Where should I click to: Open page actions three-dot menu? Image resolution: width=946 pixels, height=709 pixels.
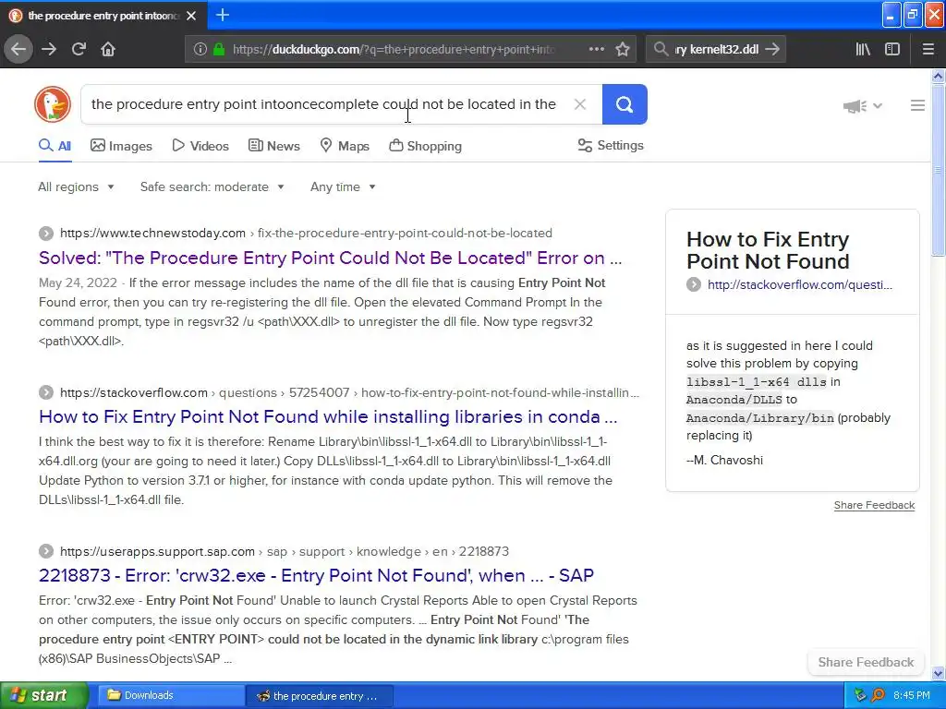coord(596,50)
